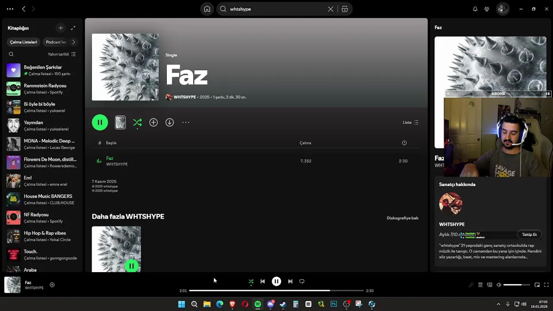
Task: Open the play queue icon
Action: pyautogui.click(x=480, y=285)
